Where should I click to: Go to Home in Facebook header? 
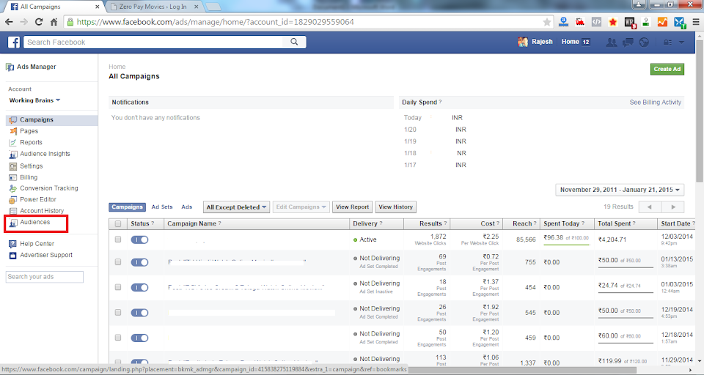[x=571, y=42]
